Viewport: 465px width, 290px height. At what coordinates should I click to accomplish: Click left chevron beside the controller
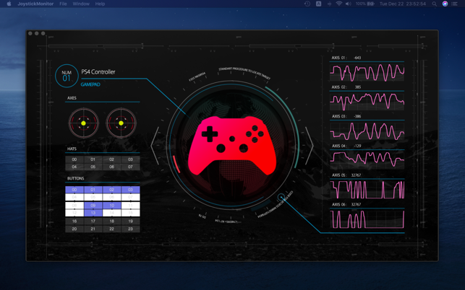coord(155,146)
